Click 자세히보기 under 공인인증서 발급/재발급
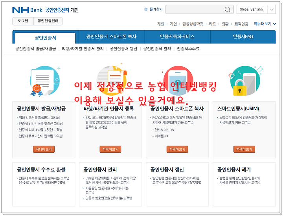The width and height of the screenshot is (283, 216). (44, 149)
